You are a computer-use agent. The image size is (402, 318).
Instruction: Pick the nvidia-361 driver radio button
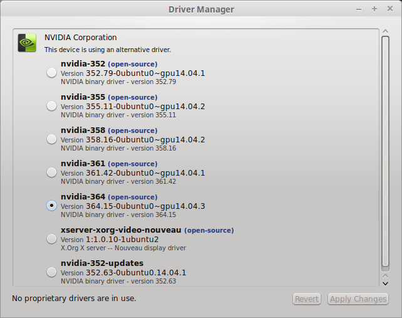click(x=51, y=172)
